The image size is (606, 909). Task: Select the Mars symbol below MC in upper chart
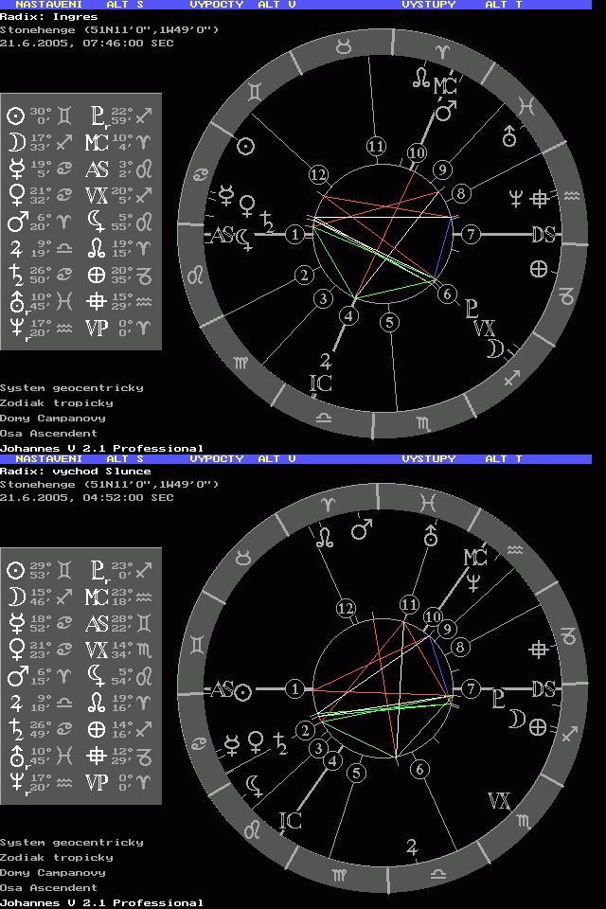(x=445, y=112)
